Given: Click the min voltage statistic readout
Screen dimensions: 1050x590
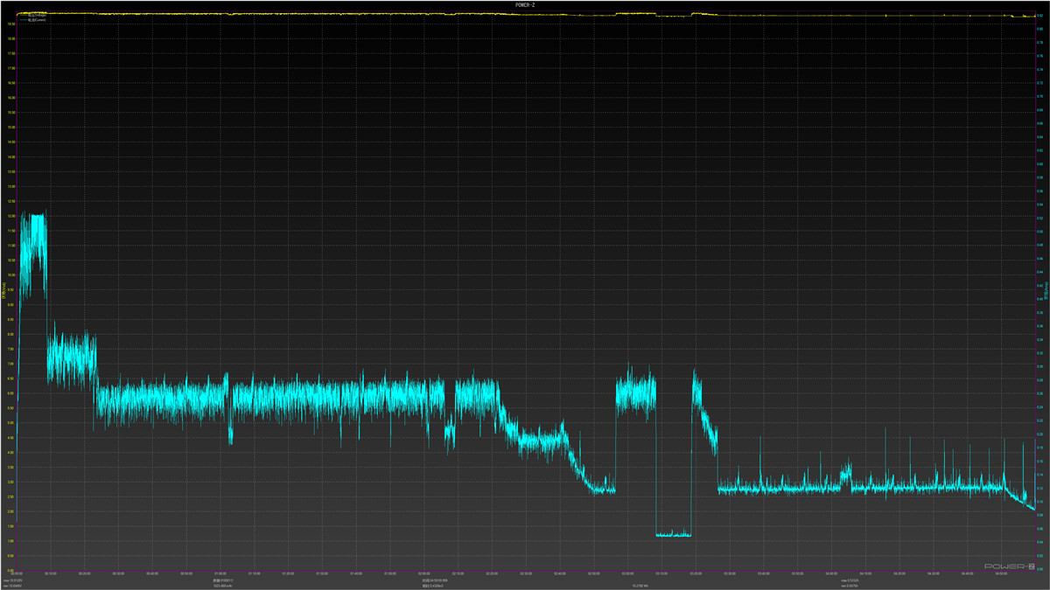Looking at the screenshot, I should [15, 586].
